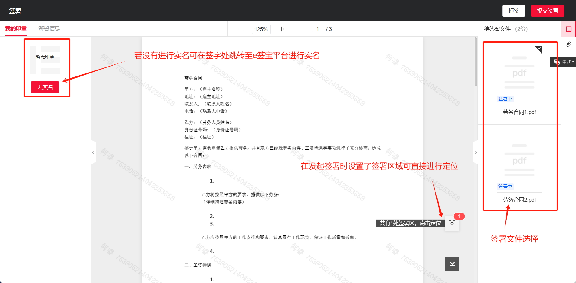
Task: Click the 去实名 button
Action: (45, 87)
